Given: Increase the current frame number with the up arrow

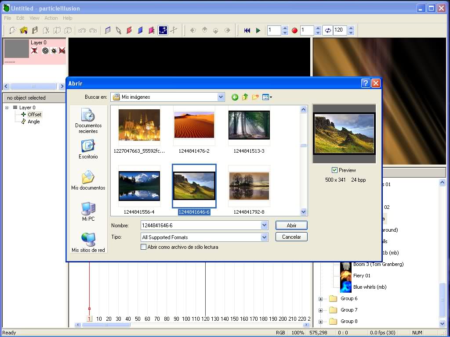Looking at the screenshot, I should pyautogui.click(x=285, y=28).
